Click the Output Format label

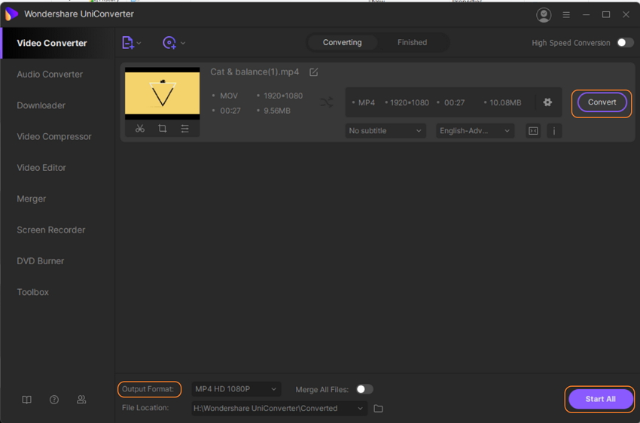[148, 389]
